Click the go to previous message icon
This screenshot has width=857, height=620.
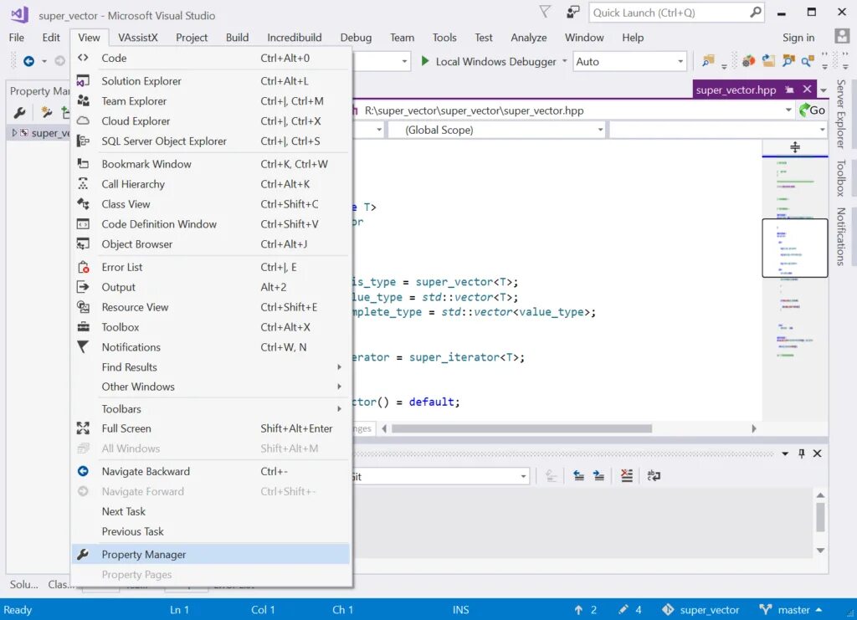[578, 476]
